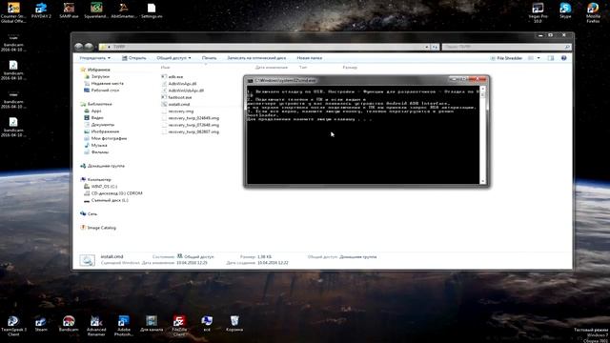The height and width of the screenshot is (343, 610).
Task: Click the Explorer refresh button by the address bar
Action: click(435, 47)
